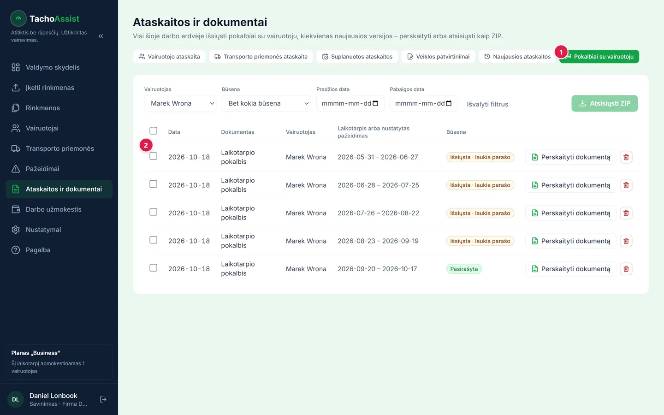Open Valdymo skydelis from sidebar

(x=59, y=67)
